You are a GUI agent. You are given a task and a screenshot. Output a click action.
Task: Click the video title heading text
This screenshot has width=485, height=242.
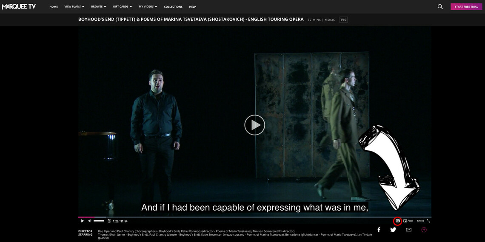click(191, 19)
